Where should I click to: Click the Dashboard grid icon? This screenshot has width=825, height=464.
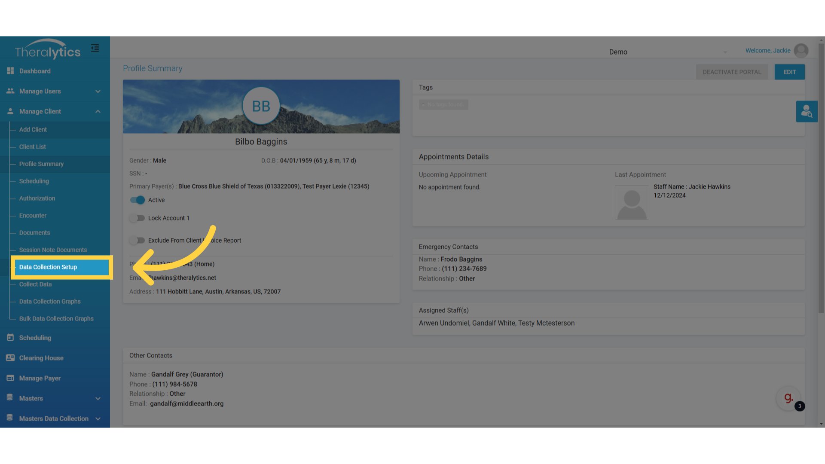pos(10,71)
